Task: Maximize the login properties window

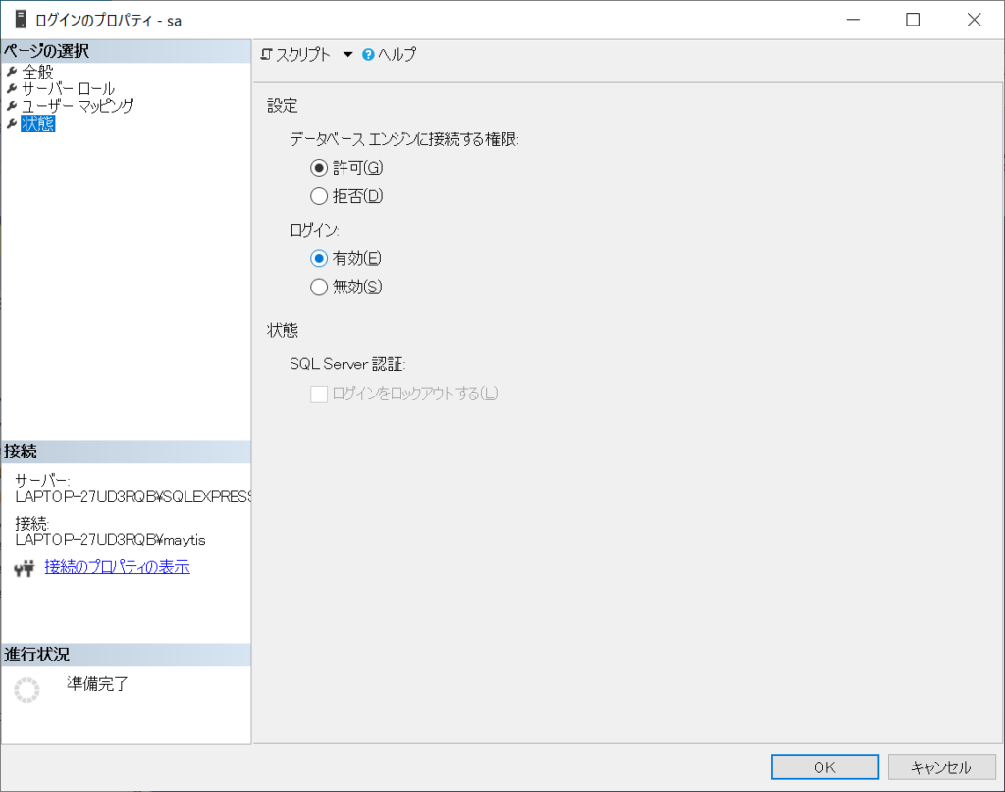Action: (x=913, y=20)
